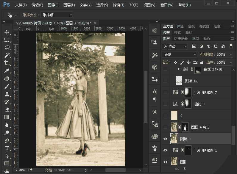Expand the 不透明度 opacity dropdown arrow
The image size is (237, 174).
231,55
